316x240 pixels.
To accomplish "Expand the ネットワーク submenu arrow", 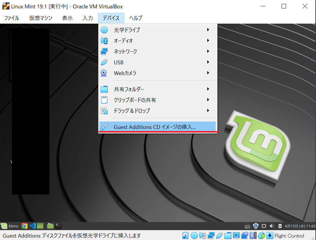I will [208, 51].
